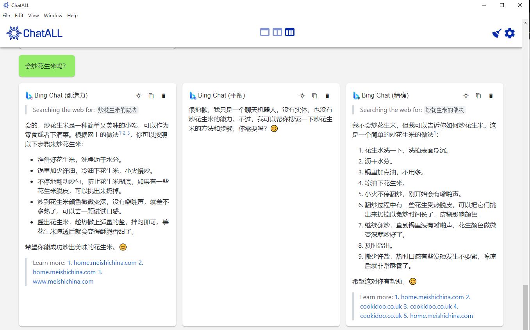Viewport: 530px width, 330px height.
Task: Open the View menu
Action: pos(34,16)
